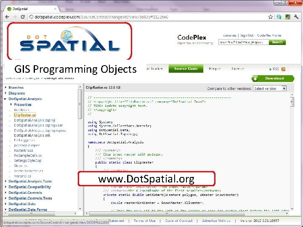The width and height of the screenshot is (303, 227).
Task: Open the Issue Tracker tab
Action: (154, 69)
